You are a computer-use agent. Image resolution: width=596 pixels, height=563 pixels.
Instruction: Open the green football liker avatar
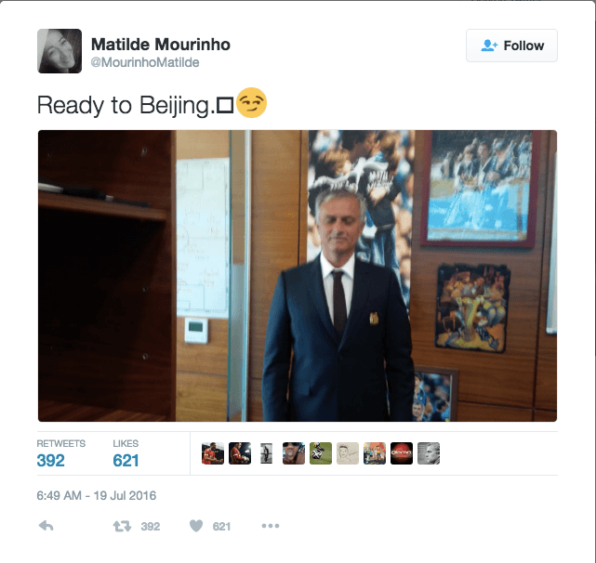[x=321, y=453]
